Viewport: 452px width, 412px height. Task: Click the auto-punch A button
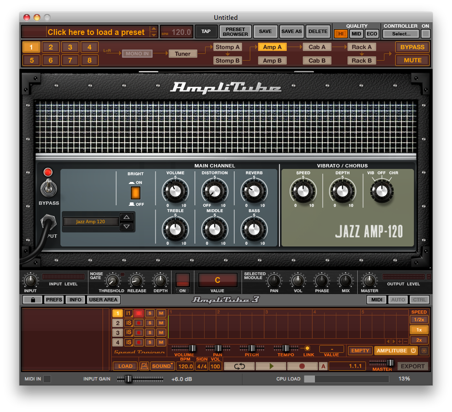pyautogui.click(x=323, y=366)
